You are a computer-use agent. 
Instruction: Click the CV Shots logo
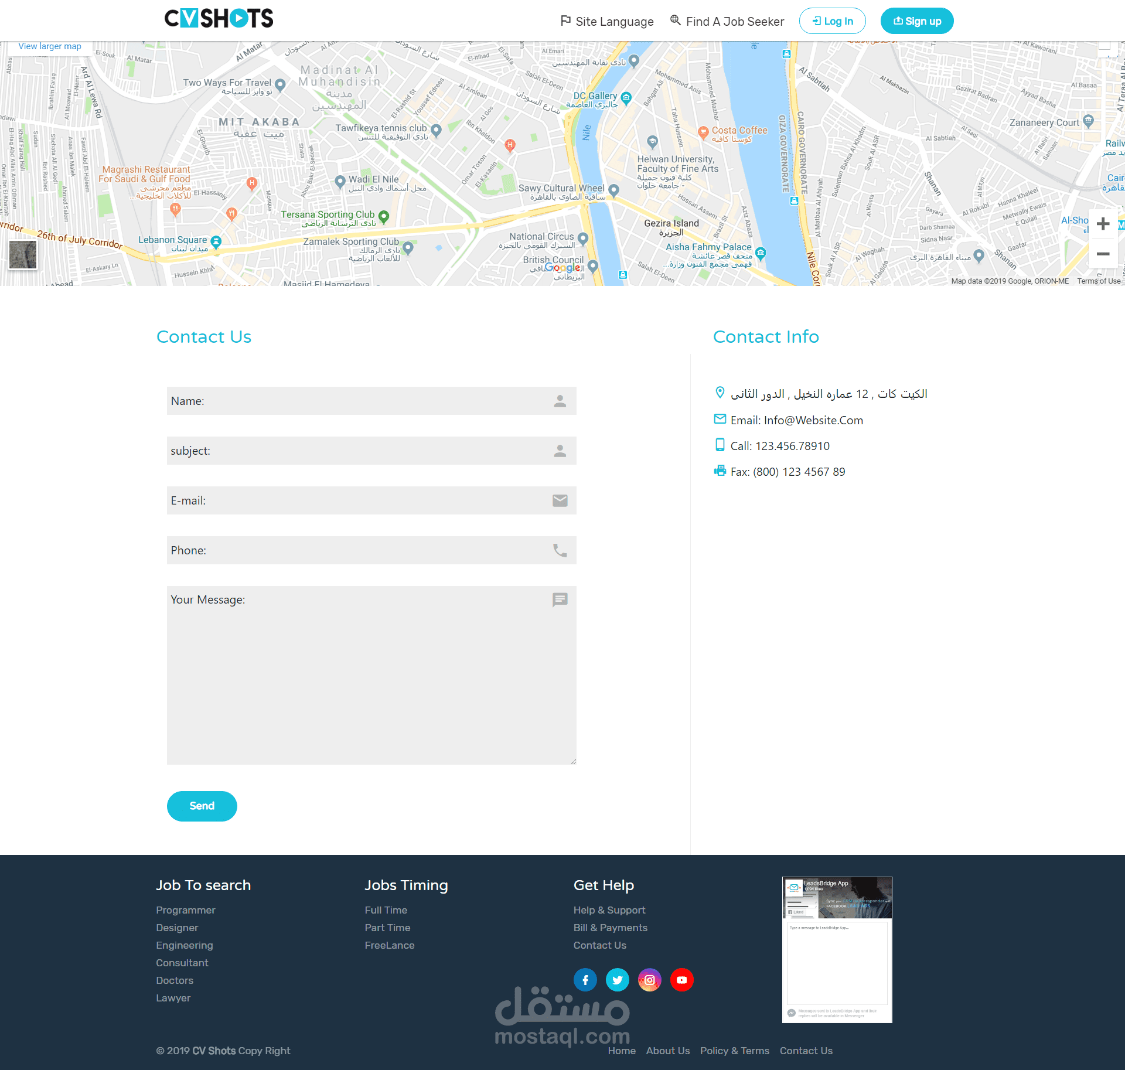click(x=219, y=19)
